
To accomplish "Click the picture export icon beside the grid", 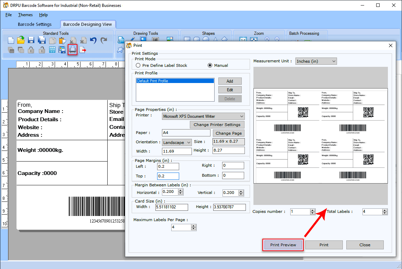I will [x=62, y=50].
